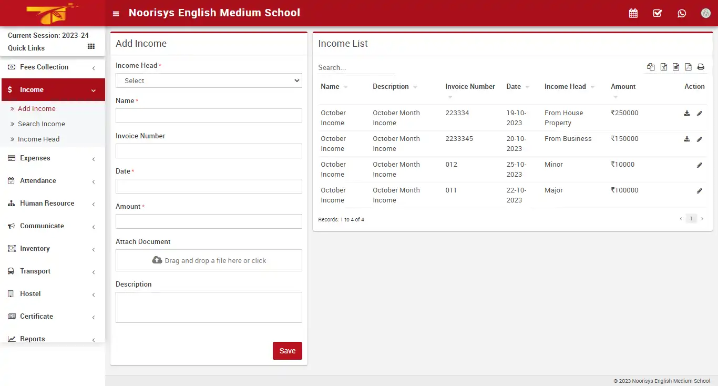Copy the income list data
The image size is (718, 386).
(x=651, y=67)
